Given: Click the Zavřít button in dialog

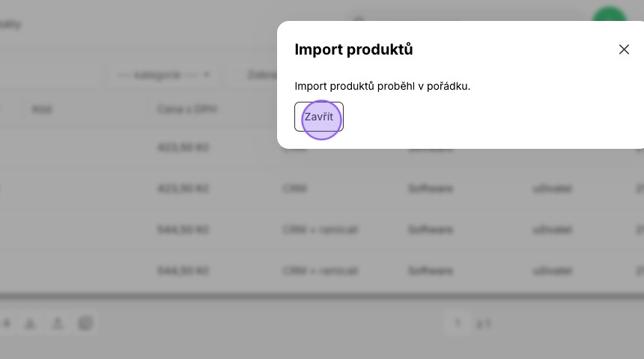Looking at the screenshot, I should click(x=319, y=117).
